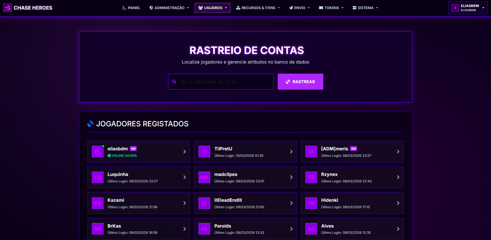Click the MA avatar of madclipes

pos(204,177)
